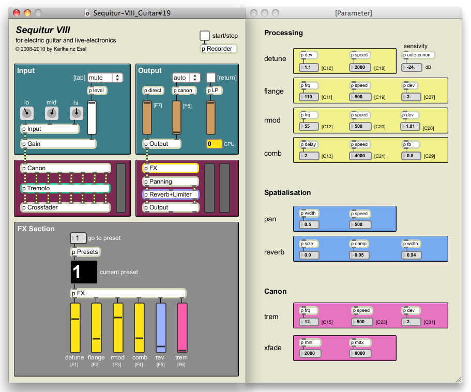Open the p size object in reverb

coord(309,244)
